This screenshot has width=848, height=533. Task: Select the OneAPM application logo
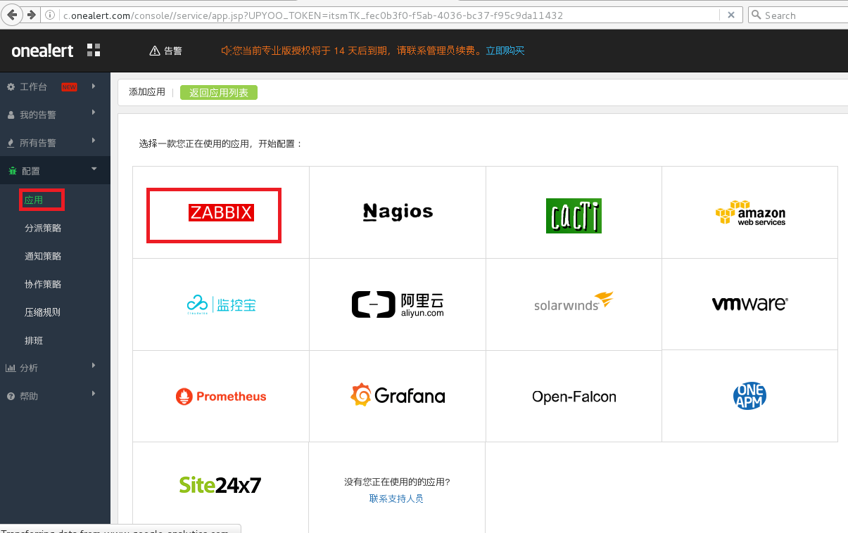tap(749, 396)
